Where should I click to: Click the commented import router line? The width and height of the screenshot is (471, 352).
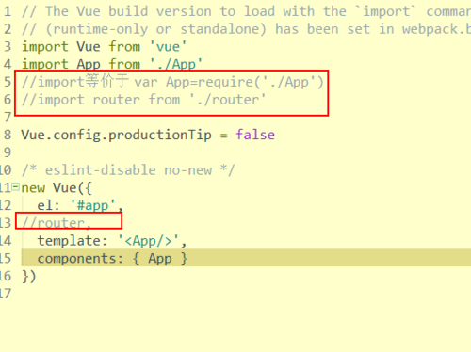[x=144, y=100]
